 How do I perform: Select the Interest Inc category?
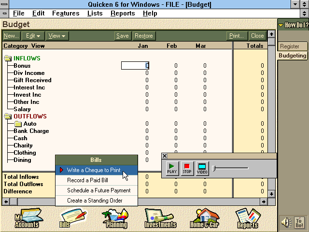[x=29, y=87]
